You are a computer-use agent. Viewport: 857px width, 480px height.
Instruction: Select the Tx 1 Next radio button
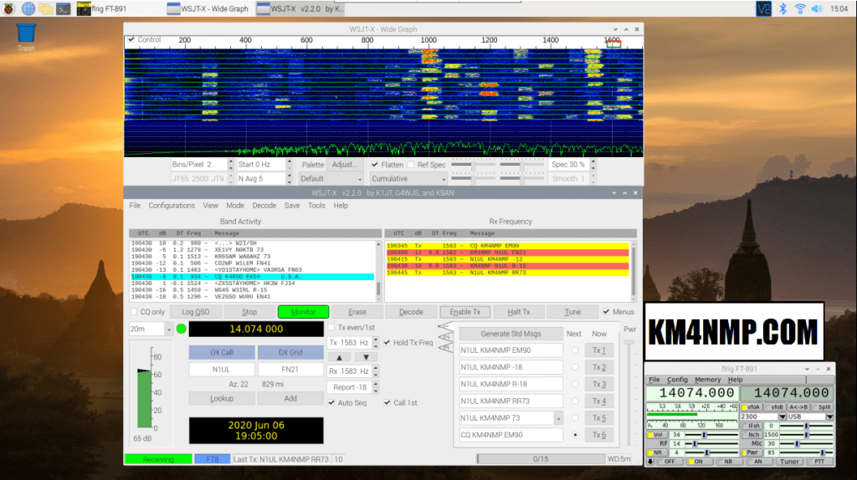pos(574,350)
